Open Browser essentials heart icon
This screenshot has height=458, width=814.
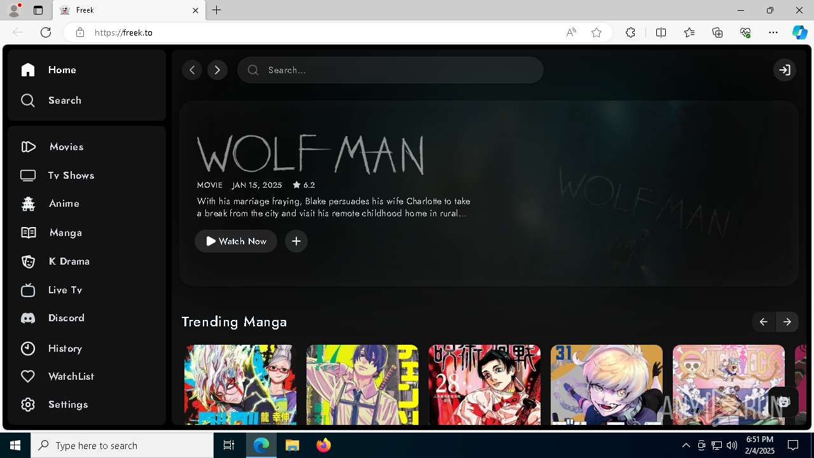pos(745,32)
